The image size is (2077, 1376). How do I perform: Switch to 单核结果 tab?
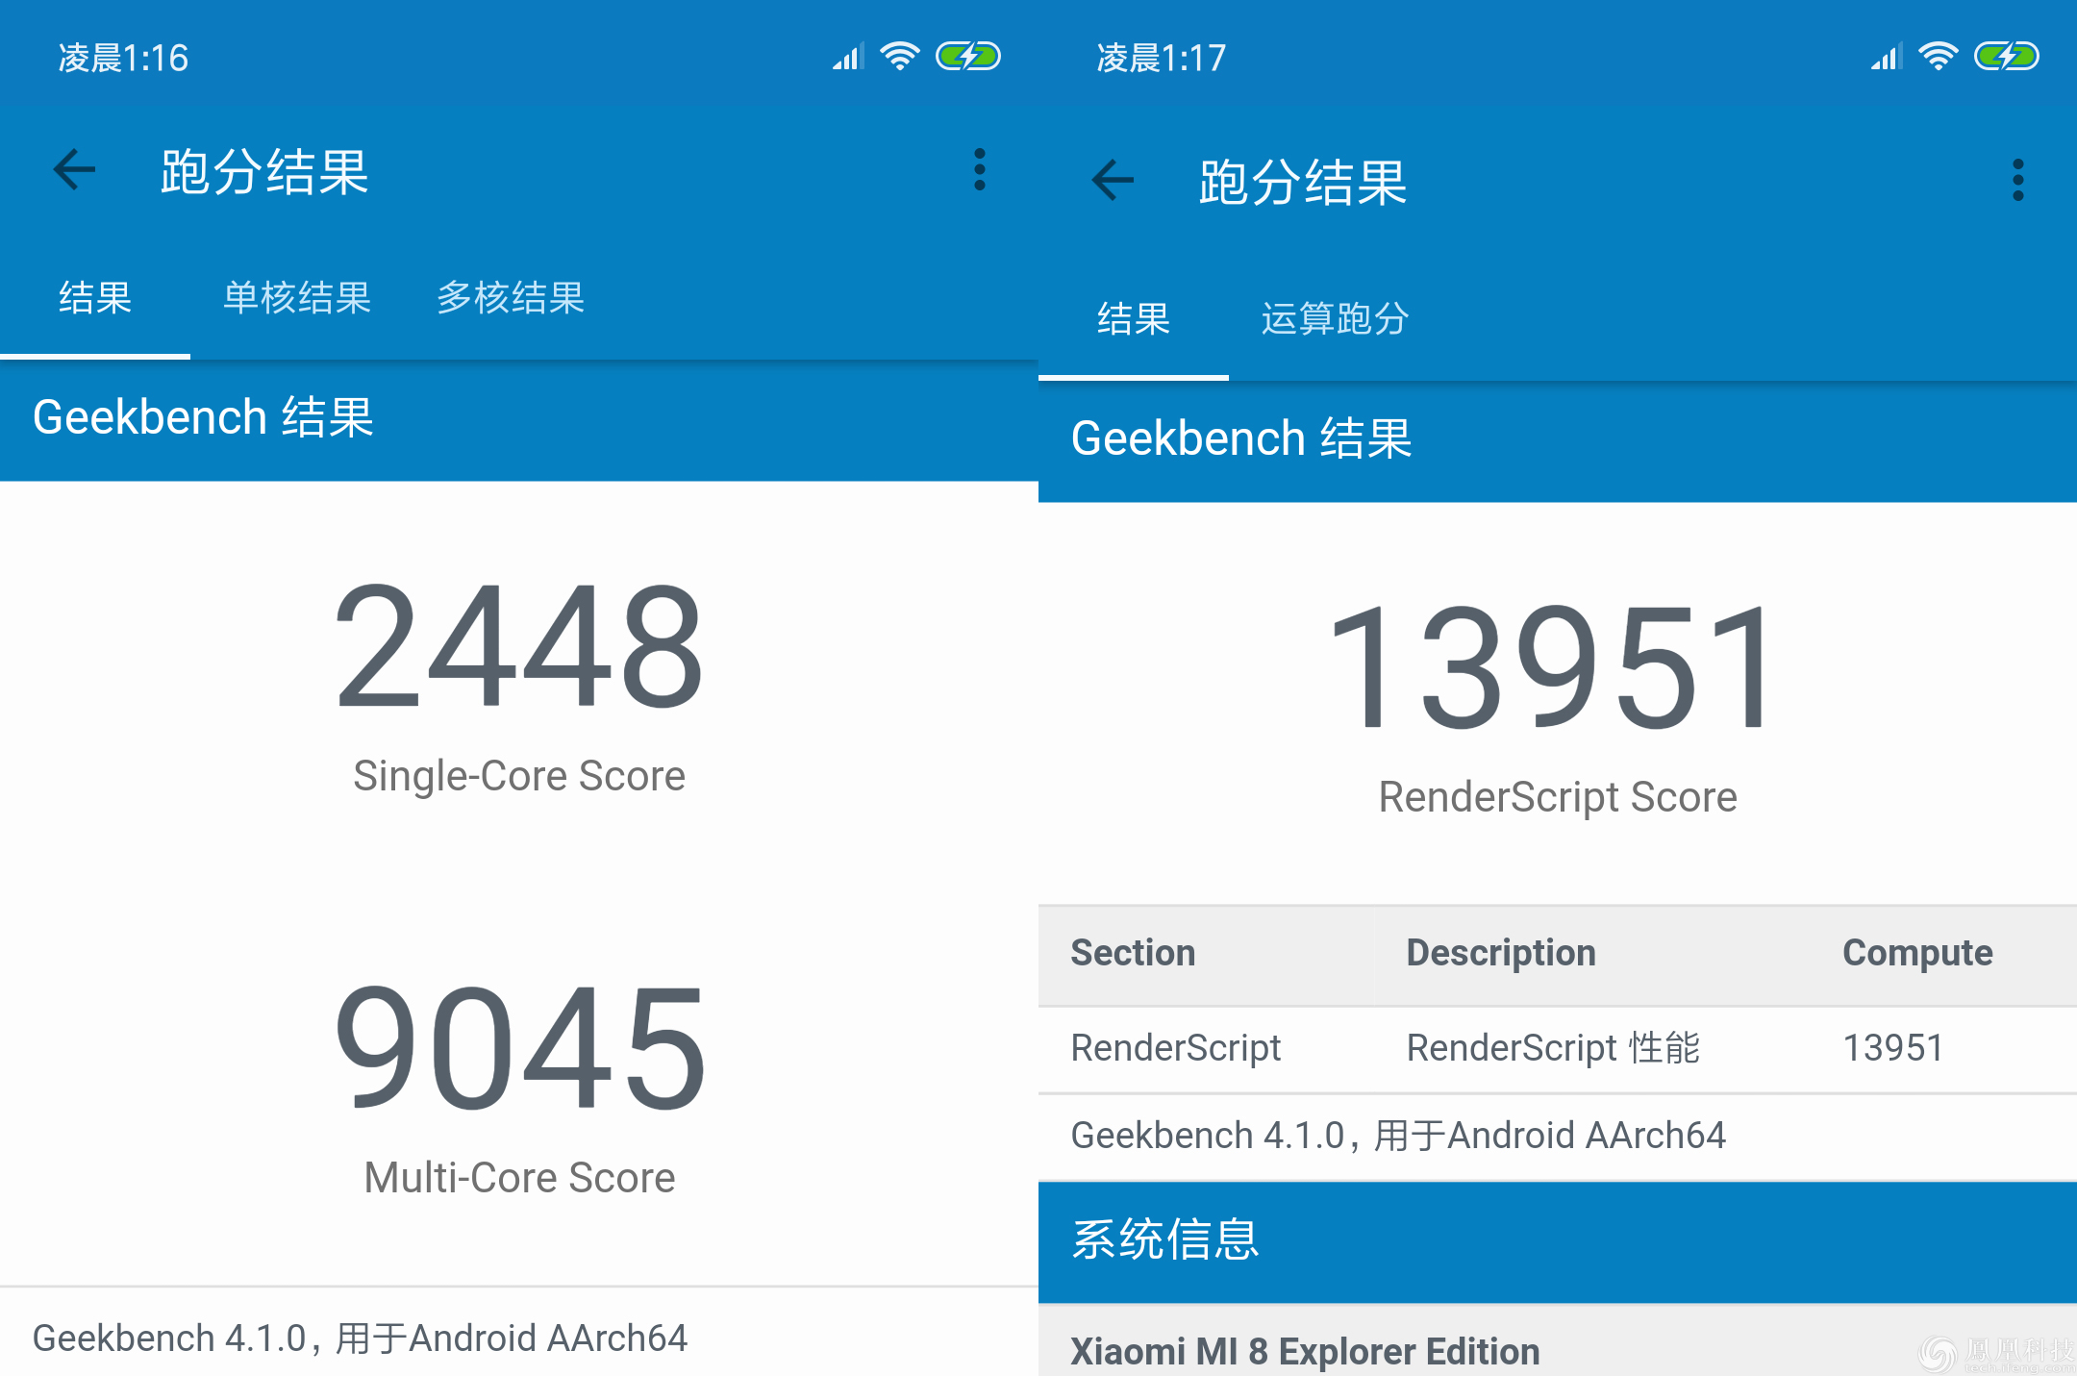click(x=297, y=298)
